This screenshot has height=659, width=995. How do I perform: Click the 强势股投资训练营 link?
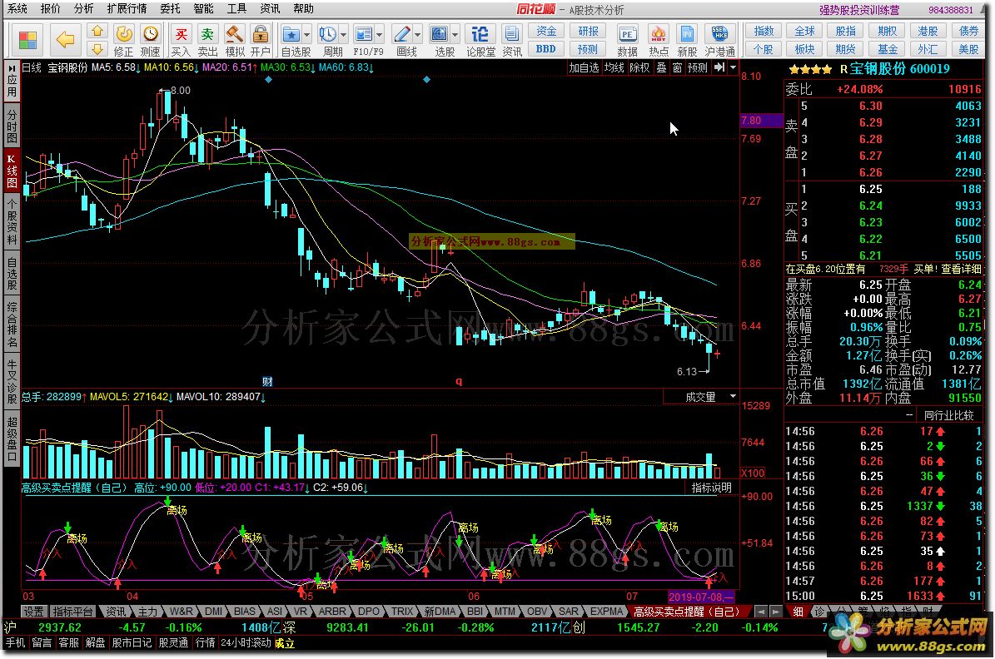coord(859,10)
